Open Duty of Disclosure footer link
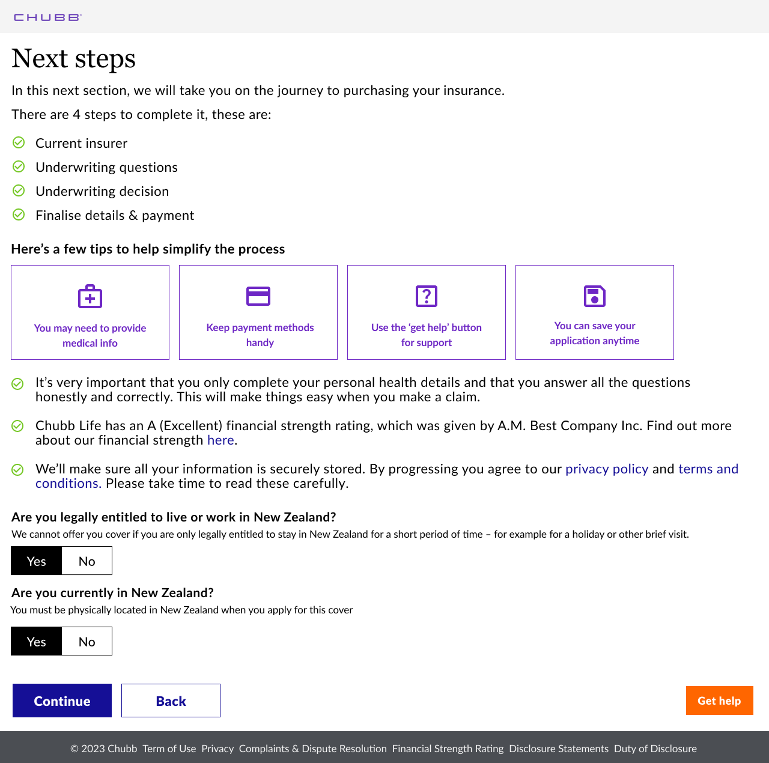 click(x=655, y=749)
